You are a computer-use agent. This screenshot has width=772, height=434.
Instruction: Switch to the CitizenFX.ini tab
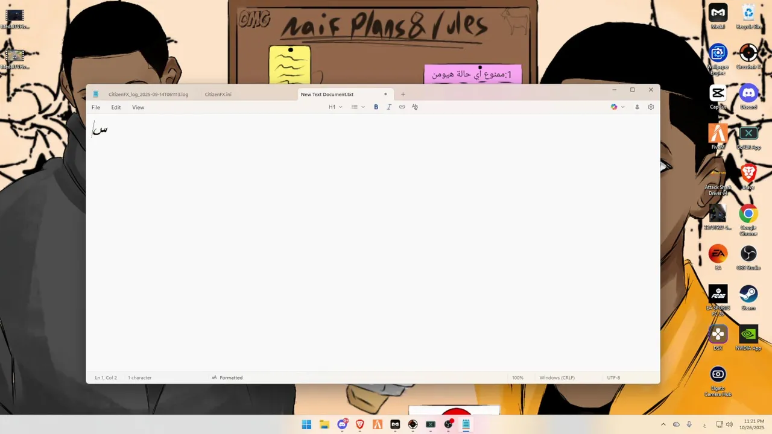point(218,95)
